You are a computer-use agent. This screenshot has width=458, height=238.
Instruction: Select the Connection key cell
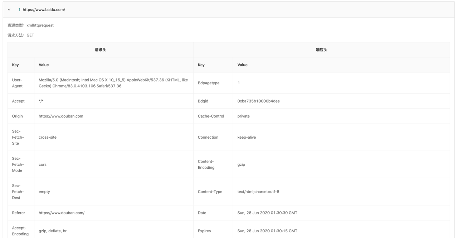click(x=213, y=137)
